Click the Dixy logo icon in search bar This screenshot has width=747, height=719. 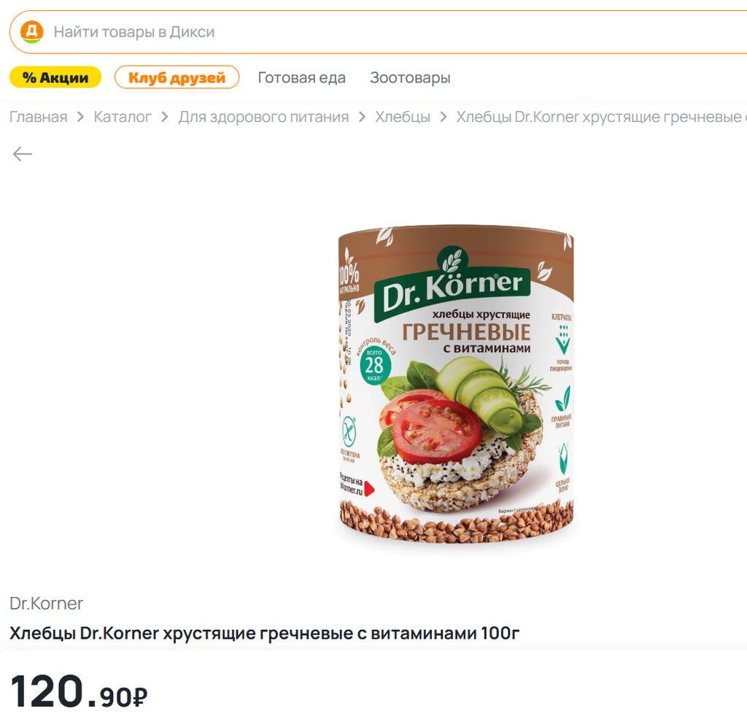[31, 32]
